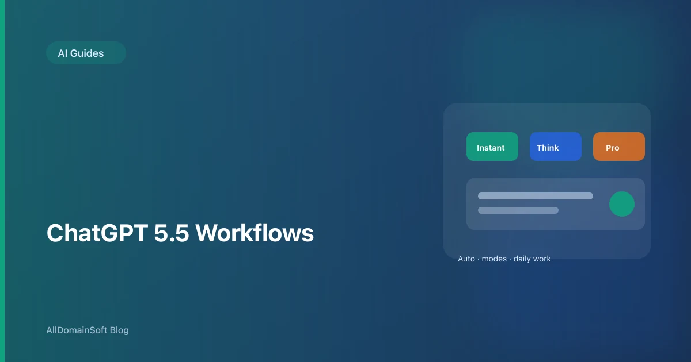Screen dimensions: 691x362
Task: Click the ChatGPT 5.5 Workflows headline
Action: 180,234
